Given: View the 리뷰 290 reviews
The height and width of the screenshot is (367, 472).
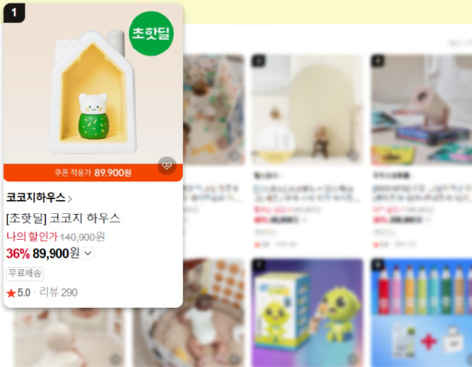Looking at the screenshot, I should tap(59, 292).
